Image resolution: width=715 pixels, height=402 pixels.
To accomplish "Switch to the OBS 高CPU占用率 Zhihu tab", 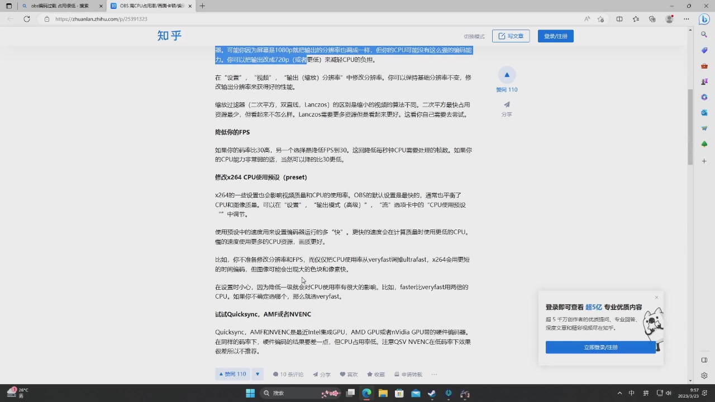I will (x=151, y=6).
